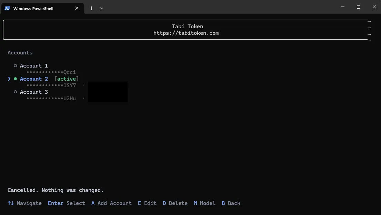Screen dimensions: 381x215
Task: Select the active Account 2 radio dot
Action: [15, 79]
